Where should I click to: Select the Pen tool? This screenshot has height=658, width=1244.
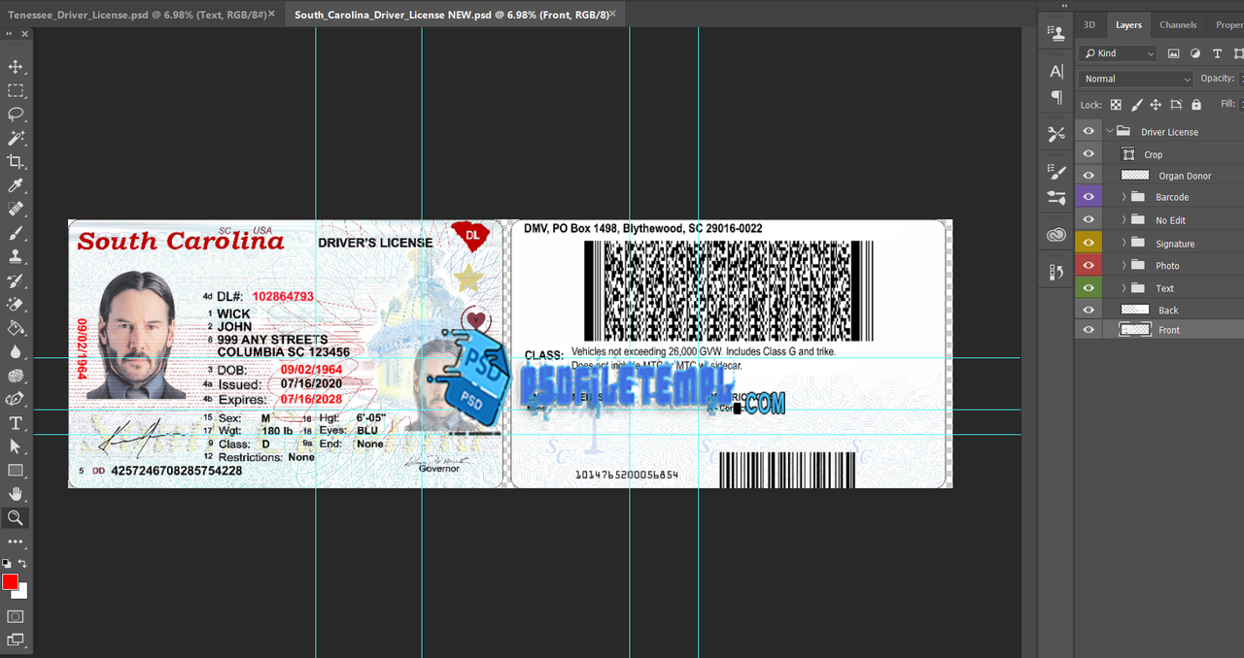click(16, 399)
